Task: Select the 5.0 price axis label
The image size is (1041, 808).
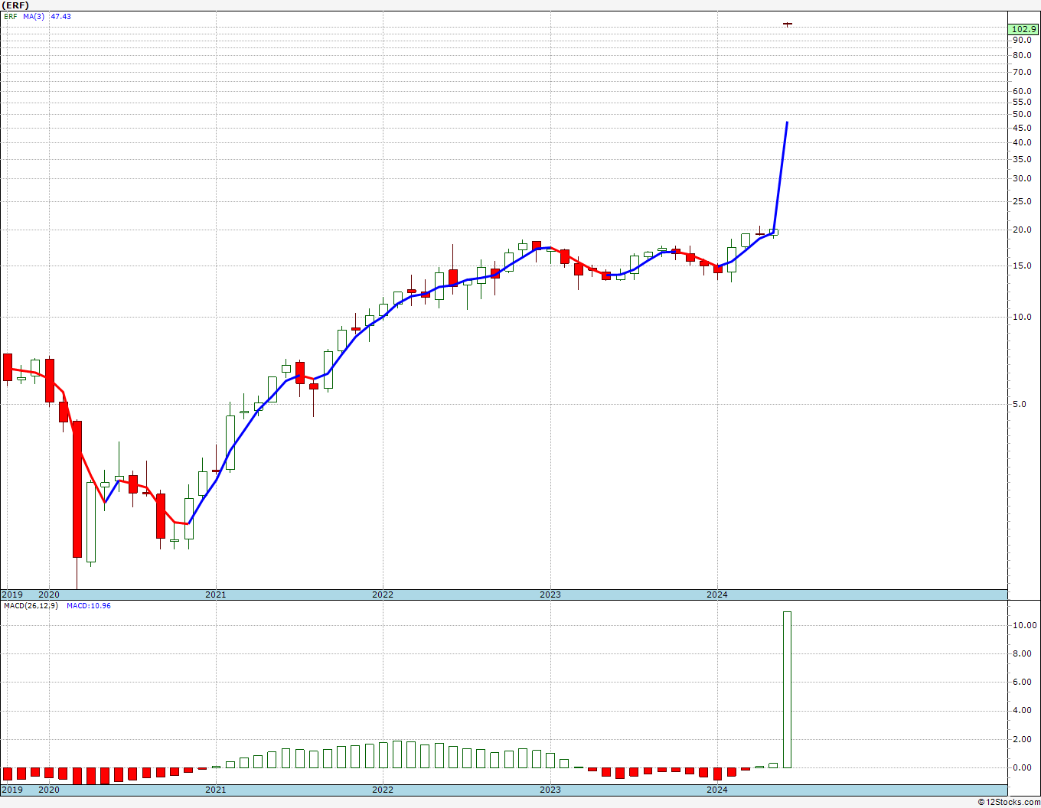Action: [x=1021, y=404]
